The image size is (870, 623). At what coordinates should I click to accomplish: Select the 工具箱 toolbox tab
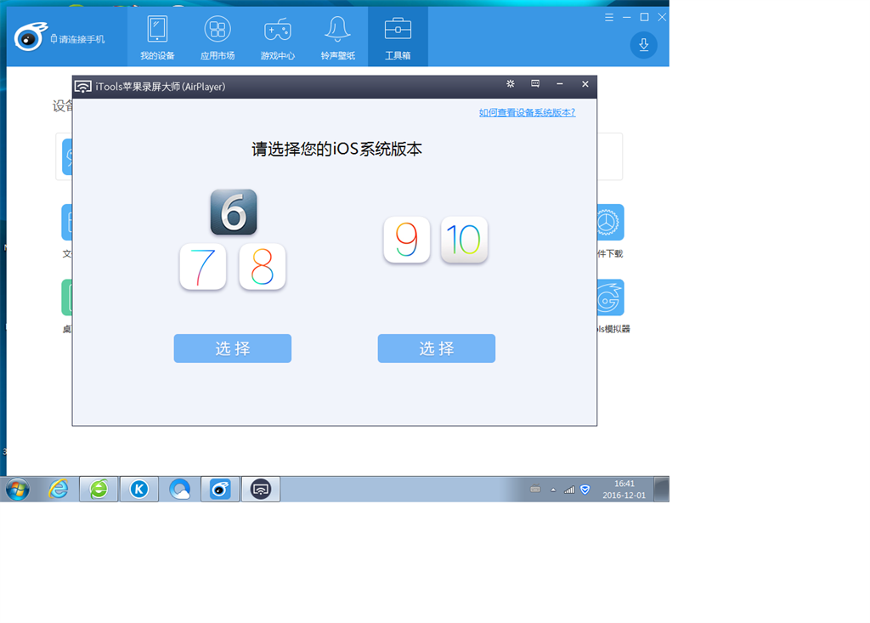[x=398, y=38]
